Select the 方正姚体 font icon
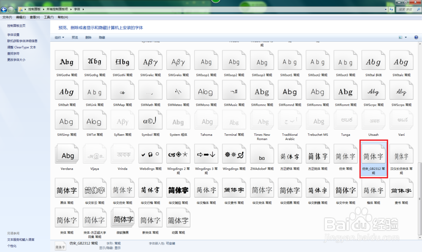The height and width of the screenshot is (252, 422). click(x=318, y=154)
